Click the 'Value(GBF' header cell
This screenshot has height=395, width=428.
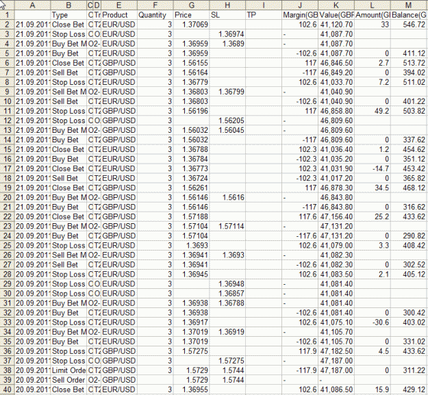pyautogui.click(x=336, y=15)
